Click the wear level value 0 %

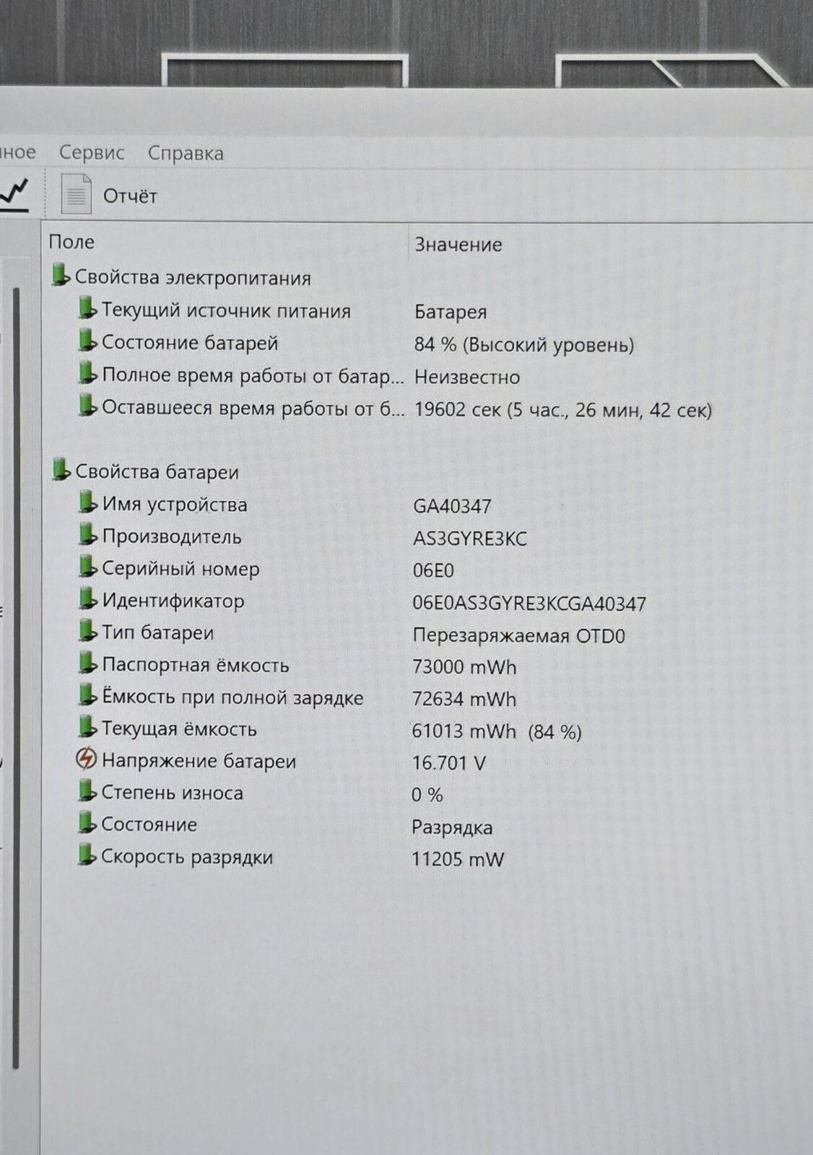pyautogui.click(x=427, y=795)
